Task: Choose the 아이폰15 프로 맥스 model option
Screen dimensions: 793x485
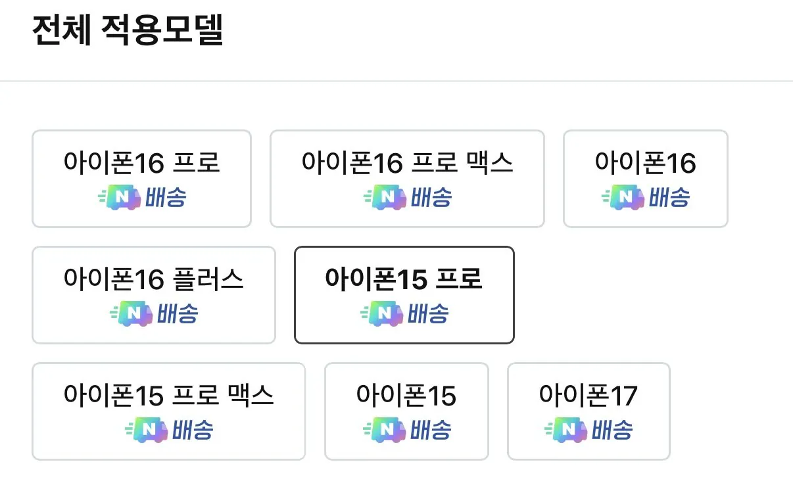Action: (168, 397)
